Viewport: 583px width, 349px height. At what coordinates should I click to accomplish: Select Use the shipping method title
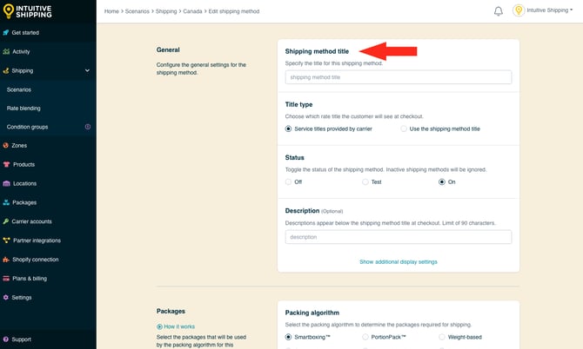[404, 128]
